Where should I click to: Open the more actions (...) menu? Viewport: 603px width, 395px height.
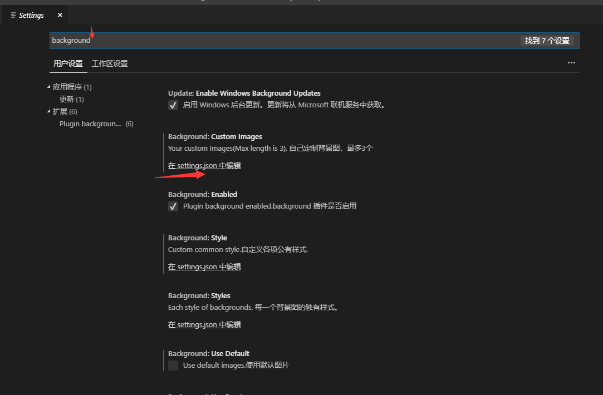[571, 63]
